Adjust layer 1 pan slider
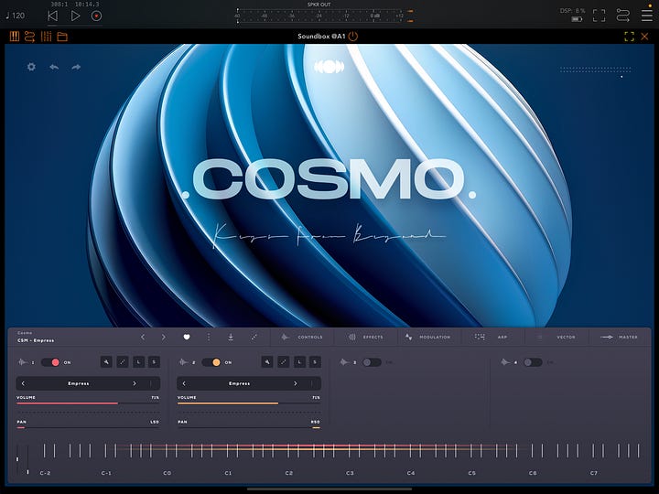 tap(88, 427)
